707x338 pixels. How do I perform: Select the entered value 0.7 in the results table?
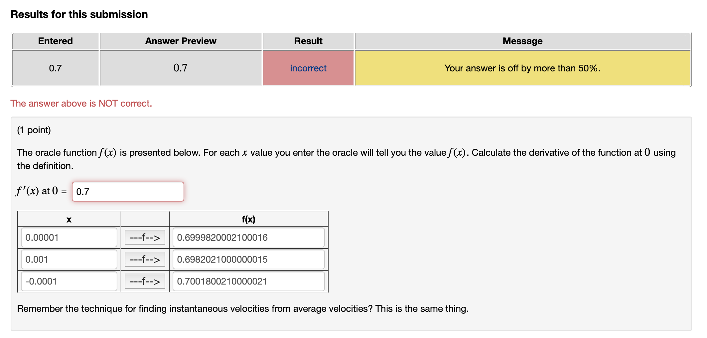55,68
